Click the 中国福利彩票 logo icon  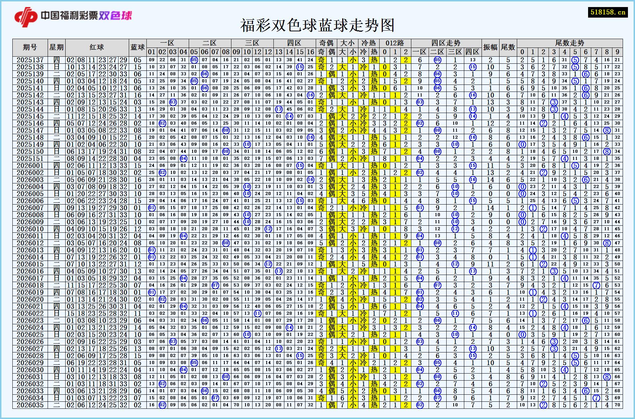tap(26, 15)
